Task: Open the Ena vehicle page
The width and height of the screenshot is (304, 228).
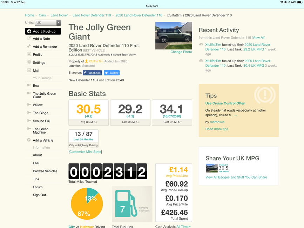Action: pos(36,86)
